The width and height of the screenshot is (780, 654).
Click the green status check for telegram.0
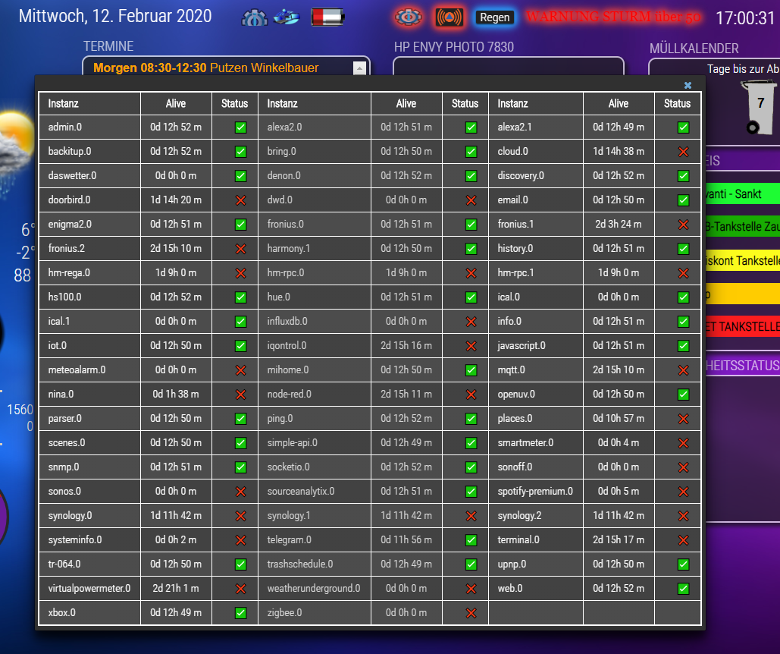[471, 540]
